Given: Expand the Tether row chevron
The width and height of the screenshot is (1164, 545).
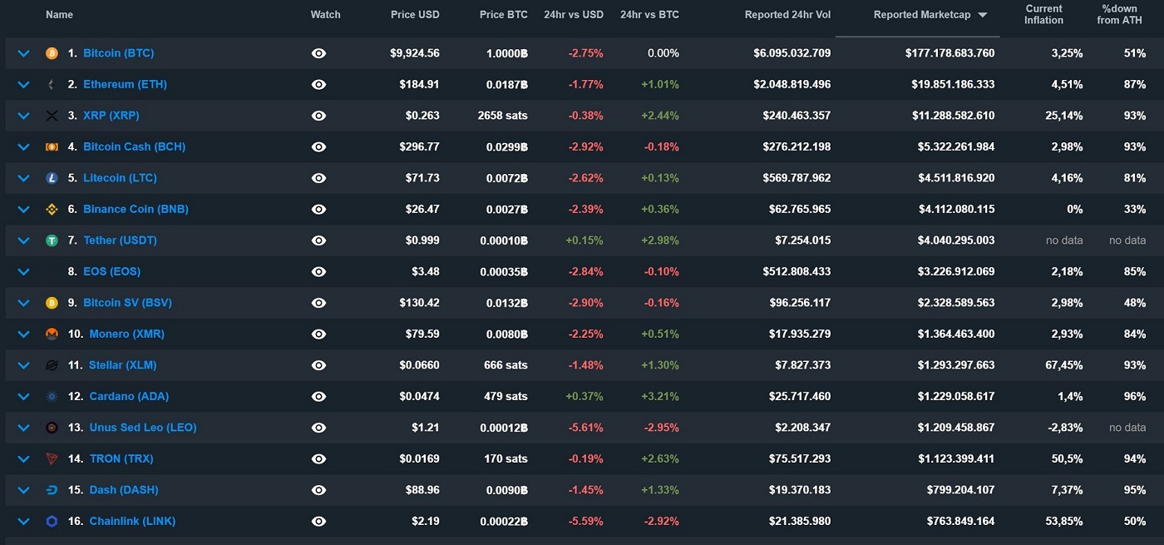Looking at the screenshot, I should [x=23, y=240].
